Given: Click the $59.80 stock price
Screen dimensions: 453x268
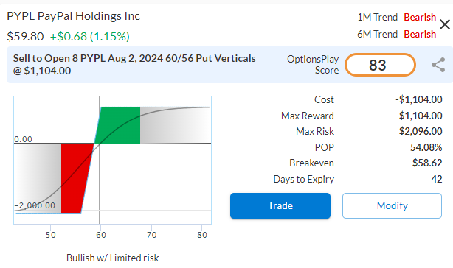Looking at the screenshot, I should tap(25, 37).
